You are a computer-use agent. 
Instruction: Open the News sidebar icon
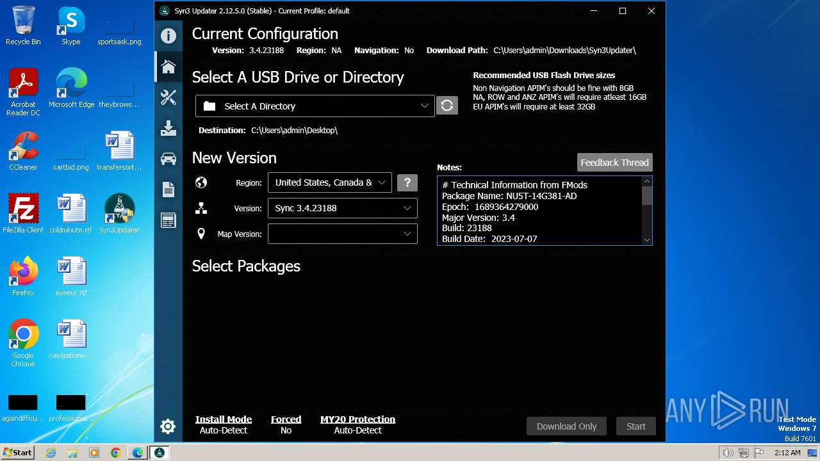pos(168,220)
